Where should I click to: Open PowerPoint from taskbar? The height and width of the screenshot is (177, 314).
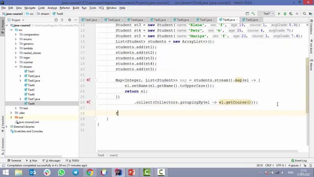[x=132, y=173]
